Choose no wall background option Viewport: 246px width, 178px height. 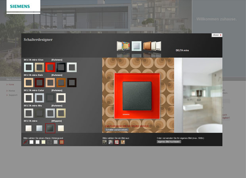pyautogui.click(x=25, y=142)
